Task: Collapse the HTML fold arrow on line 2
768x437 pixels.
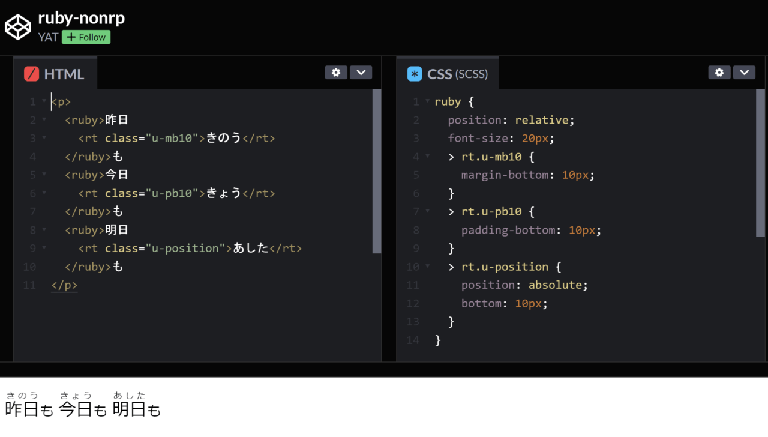Action: (44, 120)
